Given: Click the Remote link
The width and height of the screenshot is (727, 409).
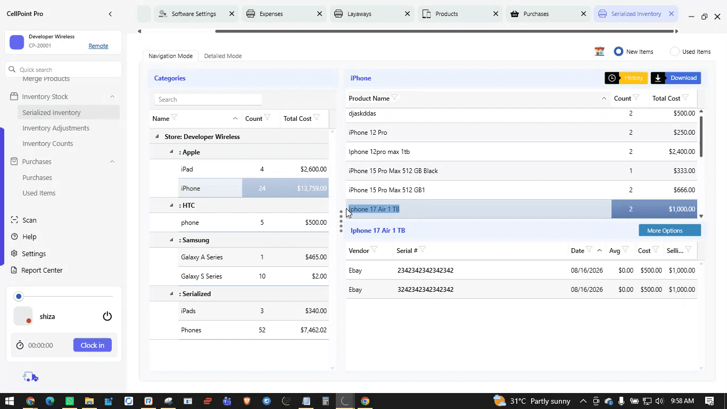Looking at the screenshot, I should [x=98, y=46].
